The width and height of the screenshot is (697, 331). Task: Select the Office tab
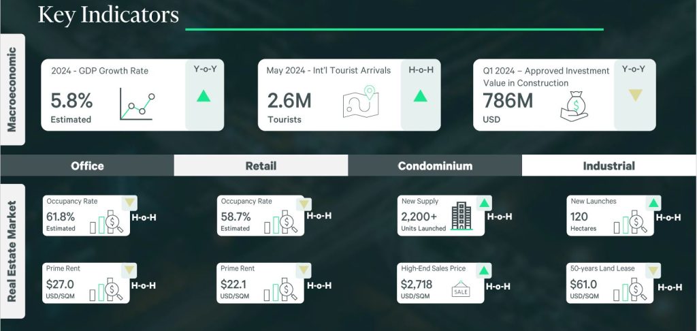tap(87, 165)
